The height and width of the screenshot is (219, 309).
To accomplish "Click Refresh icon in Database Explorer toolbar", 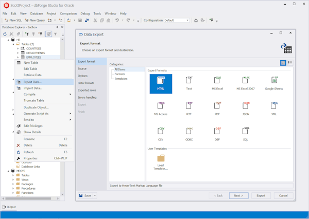I will tap(5, 34).
